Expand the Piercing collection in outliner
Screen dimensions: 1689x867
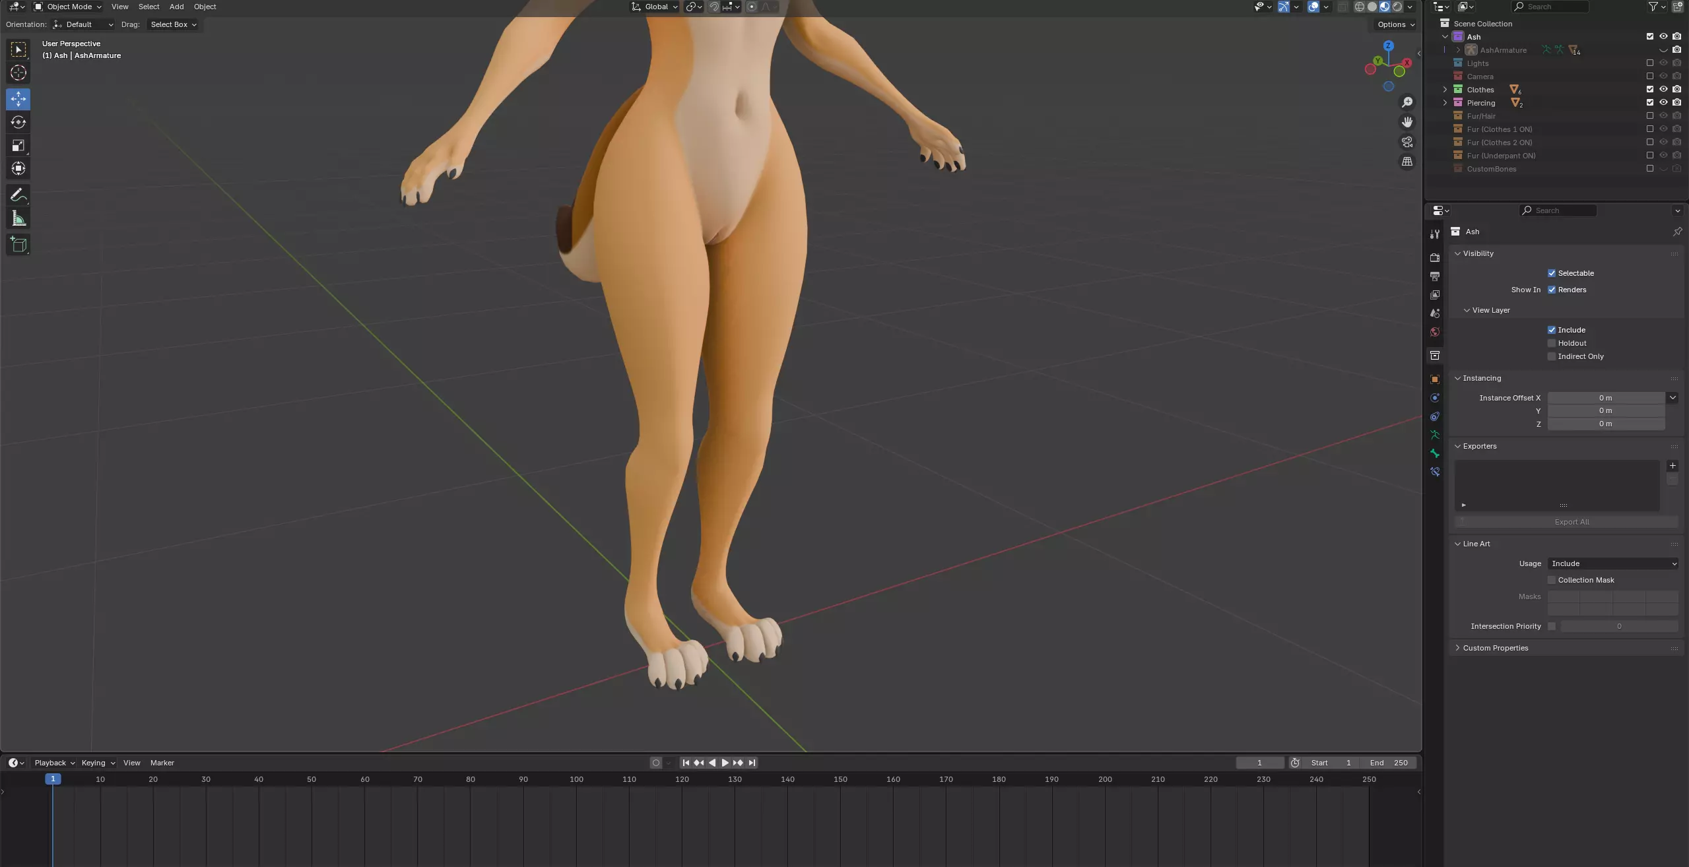click(x=1445, y=102)
